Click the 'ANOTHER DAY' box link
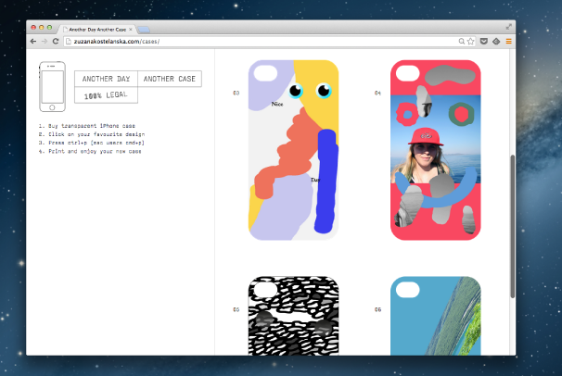This screenshot has width=562, height=376. tap(106, 80)
